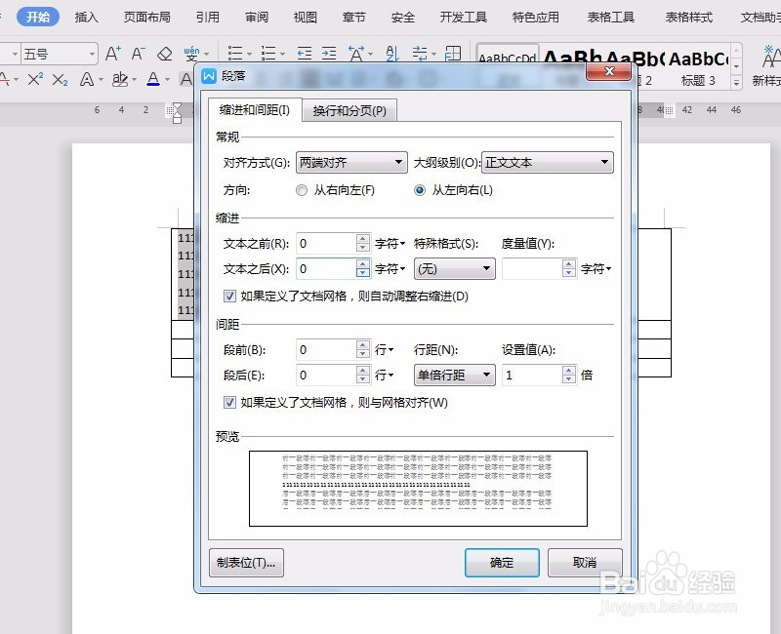The height and width of the screenshot is (634, 781).
Task: Select the Decrease Font Size icon
Action: point(137,53)
